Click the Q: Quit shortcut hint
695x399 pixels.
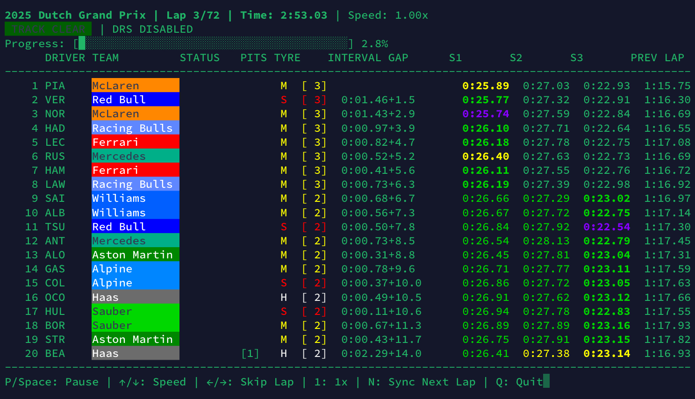point(519,382)
